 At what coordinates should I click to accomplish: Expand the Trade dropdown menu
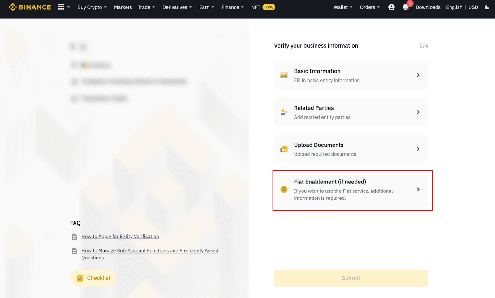[x=146, y=7]
